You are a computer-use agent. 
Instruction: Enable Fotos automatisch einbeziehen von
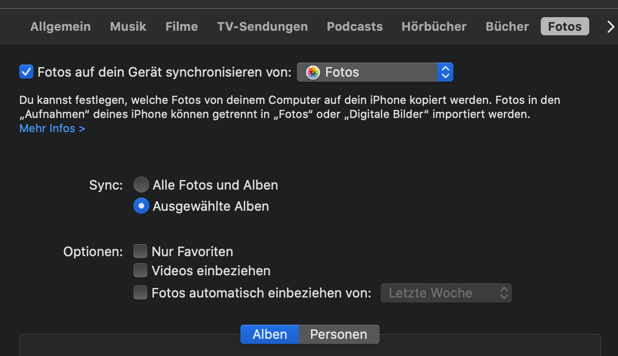point(140,292)
